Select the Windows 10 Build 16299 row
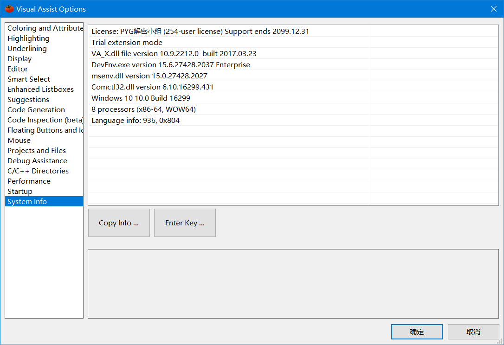 (x=293, y=98)
